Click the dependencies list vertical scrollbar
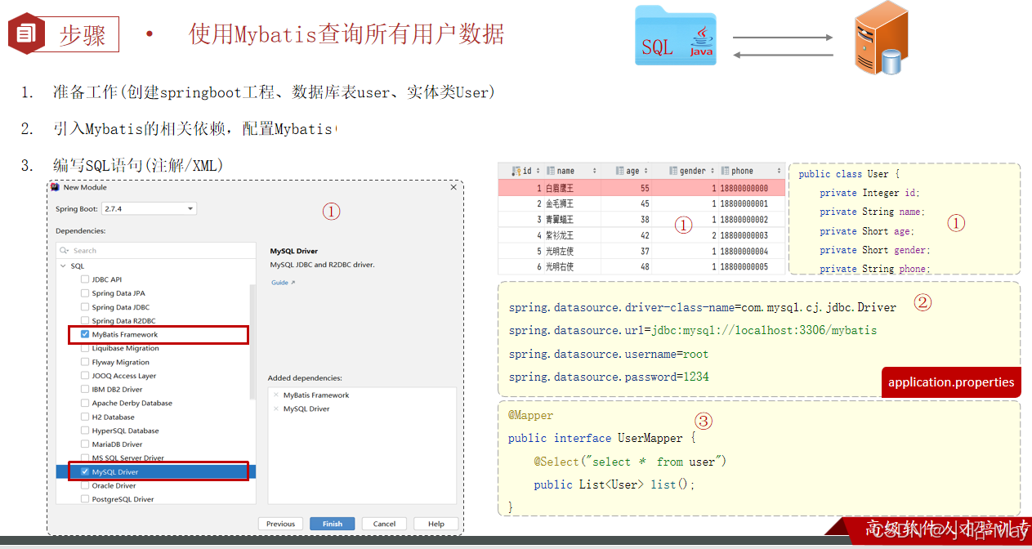This screenshot has width=1032, height=549. 252,341
